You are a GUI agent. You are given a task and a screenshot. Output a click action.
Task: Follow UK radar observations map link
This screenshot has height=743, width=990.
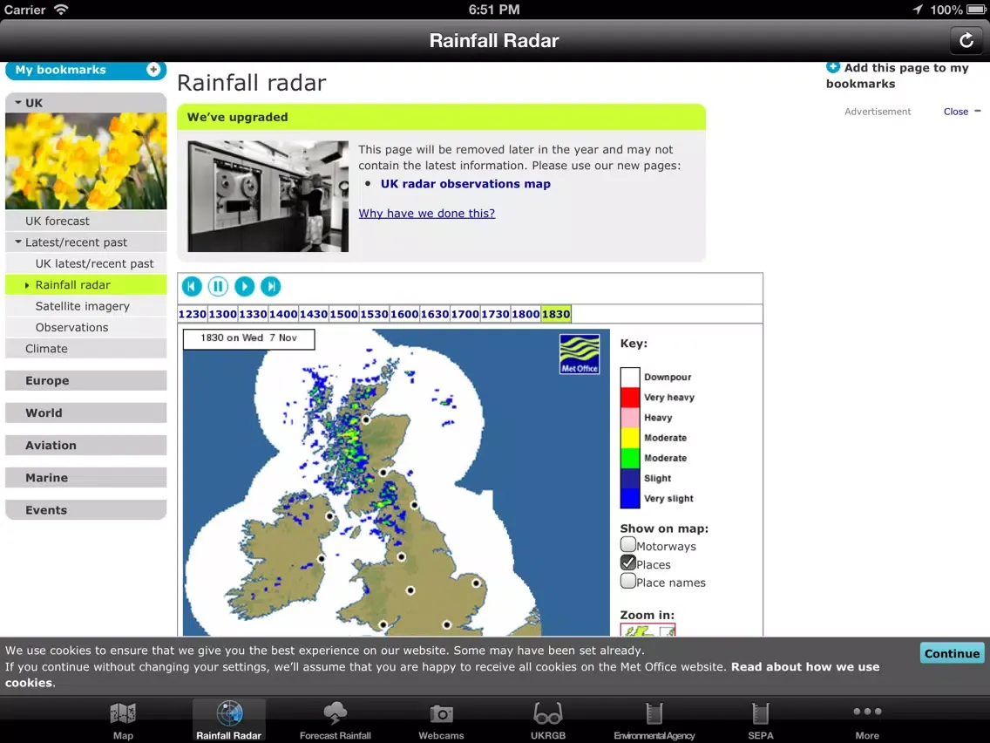(465, 184)
